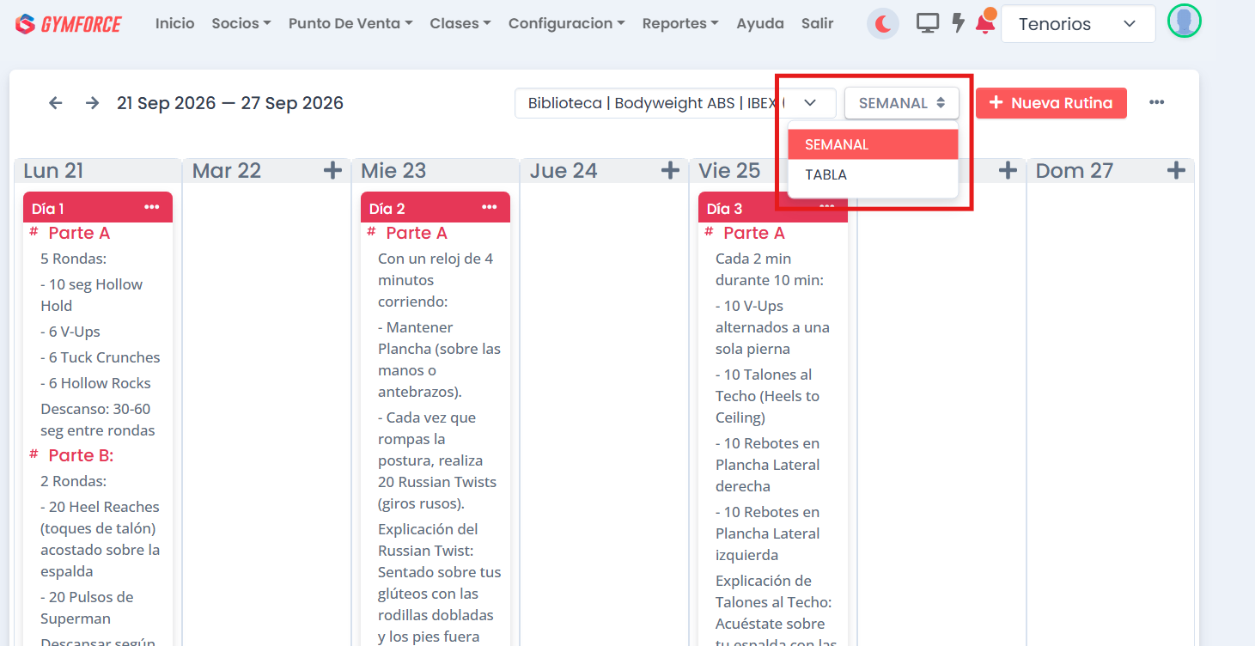Screen dimensions: 1255x646
Task: Expand the Punto De Venta menu
Action: click(x=350, y=24)
